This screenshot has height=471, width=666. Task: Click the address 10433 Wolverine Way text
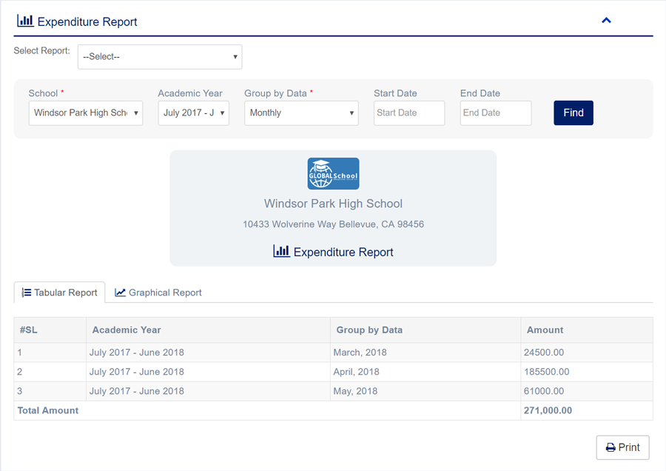pos(334,224)
